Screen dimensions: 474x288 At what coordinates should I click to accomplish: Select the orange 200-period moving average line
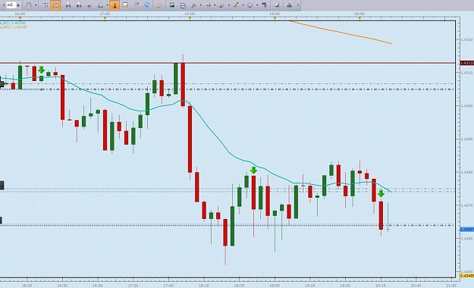click(340, 32)
